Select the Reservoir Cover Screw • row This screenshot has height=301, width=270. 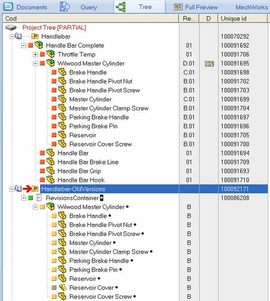pyautogui.click(x=103, y=297)
